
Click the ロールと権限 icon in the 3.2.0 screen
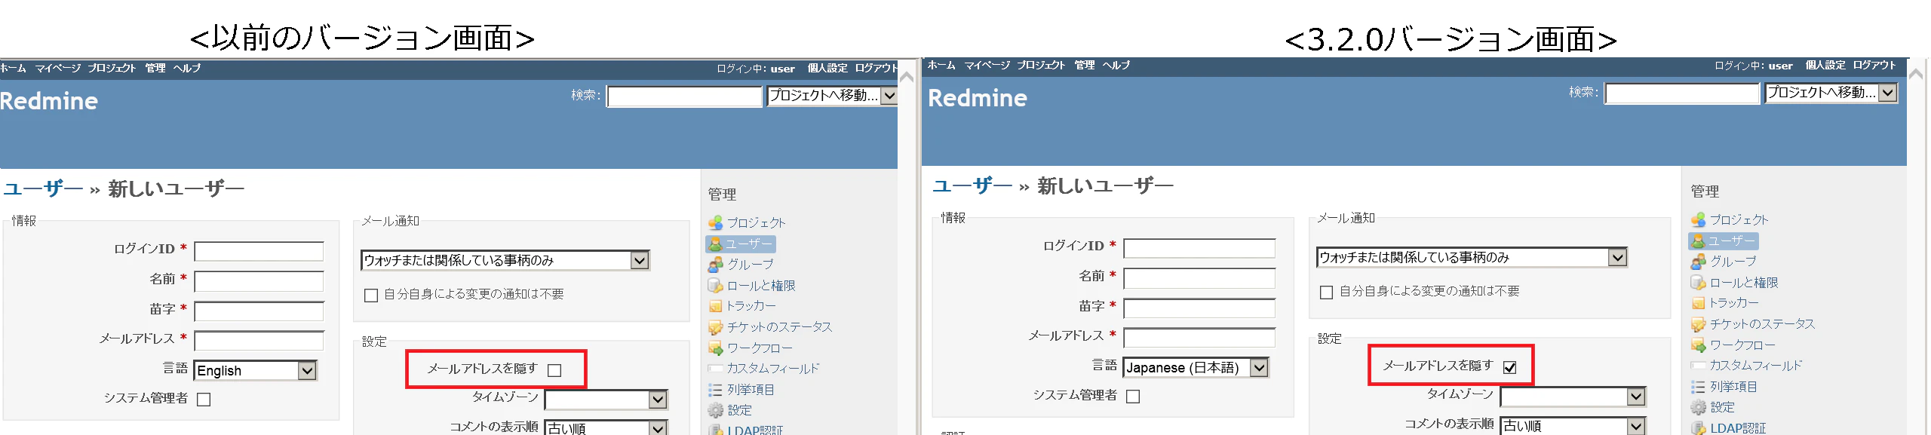[x=1698, y=283]
